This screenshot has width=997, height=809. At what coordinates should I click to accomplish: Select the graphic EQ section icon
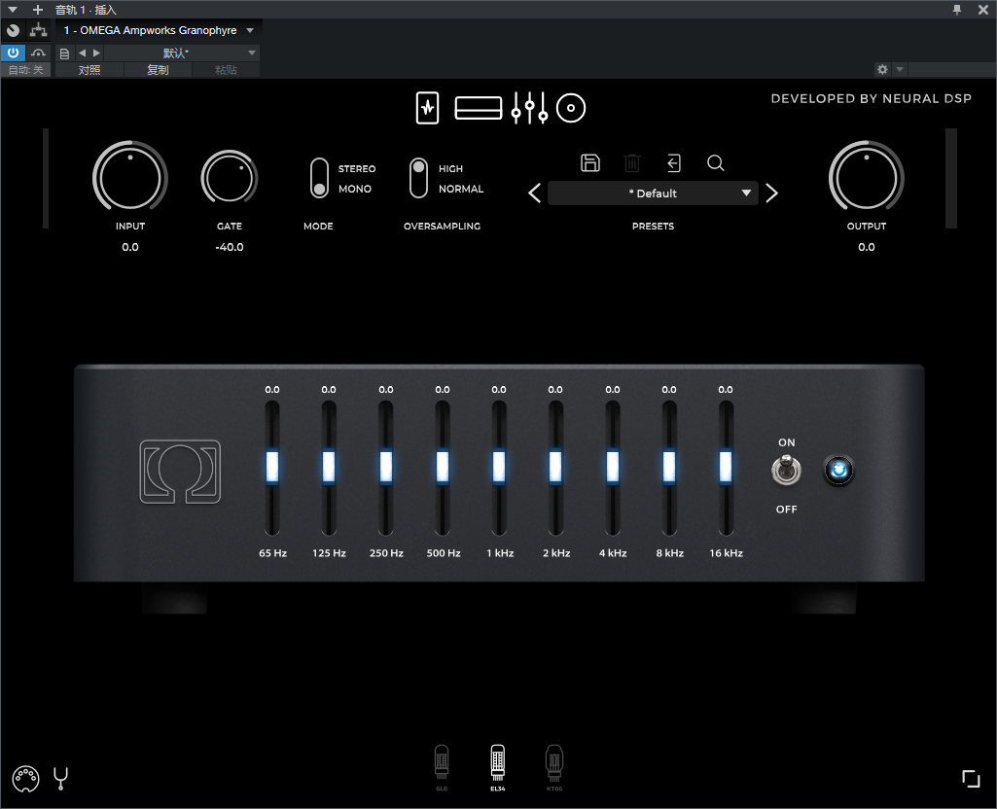pyautogui.click(x=530, y=107)
